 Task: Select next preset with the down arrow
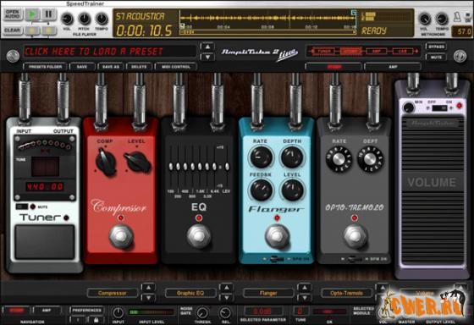click(207, 57)
